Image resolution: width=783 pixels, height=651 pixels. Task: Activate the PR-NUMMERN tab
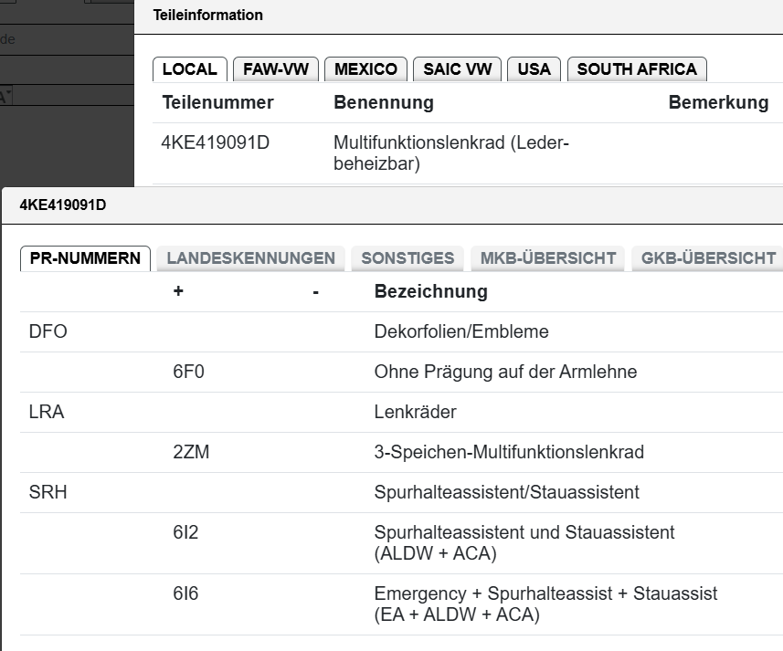tap(85, 258)
